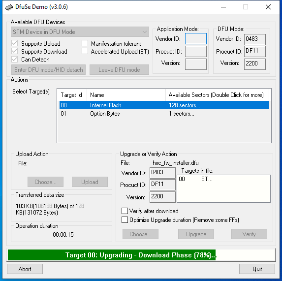Viewport: 282px width, 281px height.
Task: Click the hxc_fw_installer.dfu file name
Action: 176,163
